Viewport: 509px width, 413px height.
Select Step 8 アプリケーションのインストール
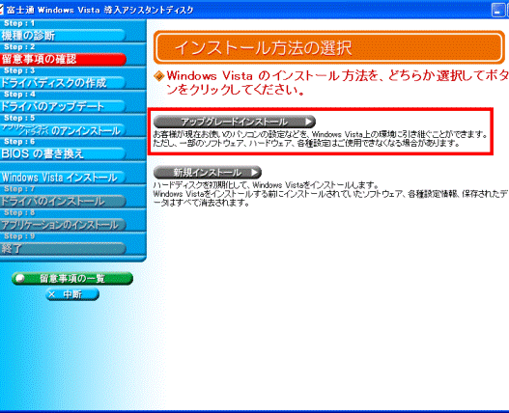coord(63,225)
